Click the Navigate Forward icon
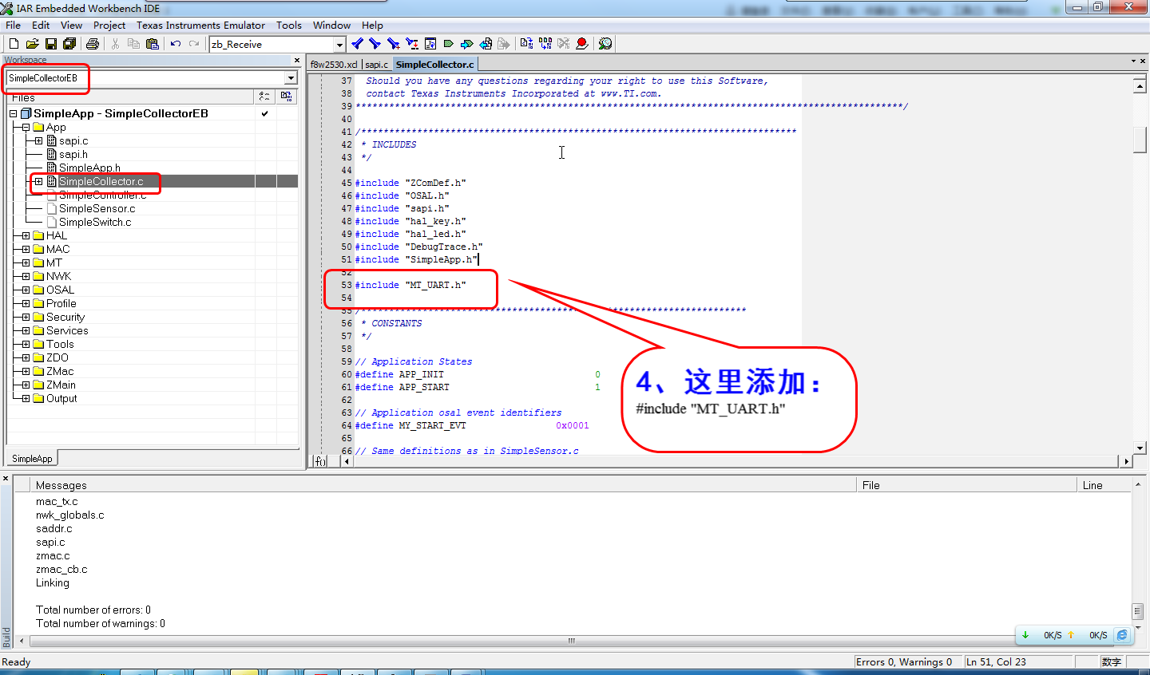This screenshot has width=1150, height=675. (504, 44)
